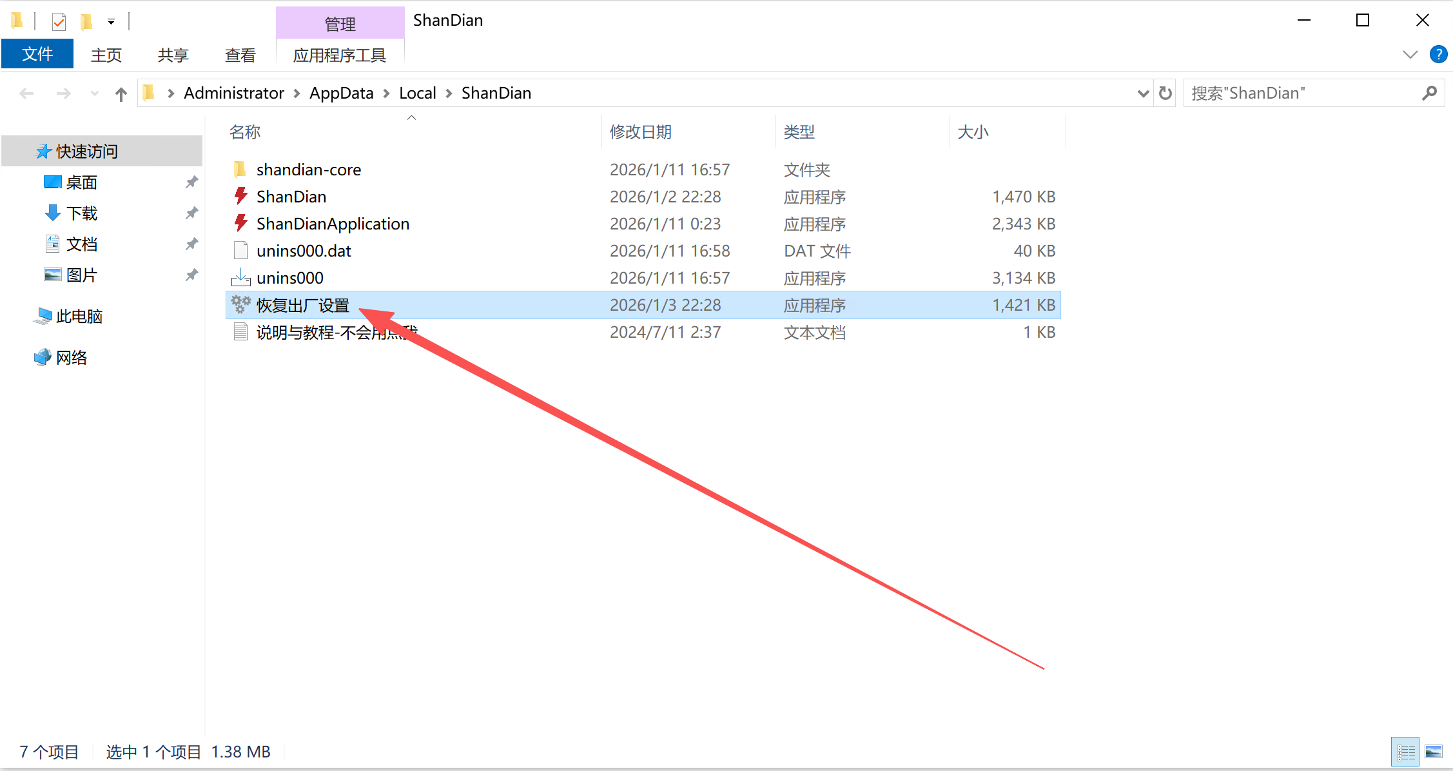Click the shandian-core folder icon
Screen dimensions: 1453x771
[x=240, y=169]
